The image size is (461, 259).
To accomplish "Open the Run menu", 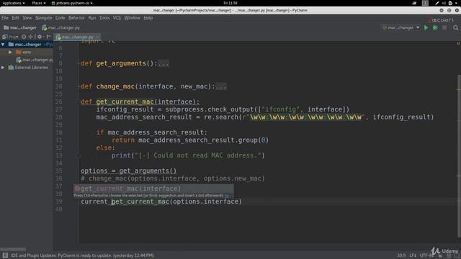I will click(92, 18).
